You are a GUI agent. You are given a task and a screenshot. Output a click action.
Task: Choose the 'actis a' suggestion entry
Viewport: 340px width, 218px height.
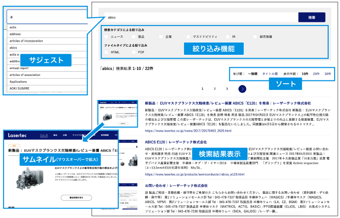click(14, 54)
